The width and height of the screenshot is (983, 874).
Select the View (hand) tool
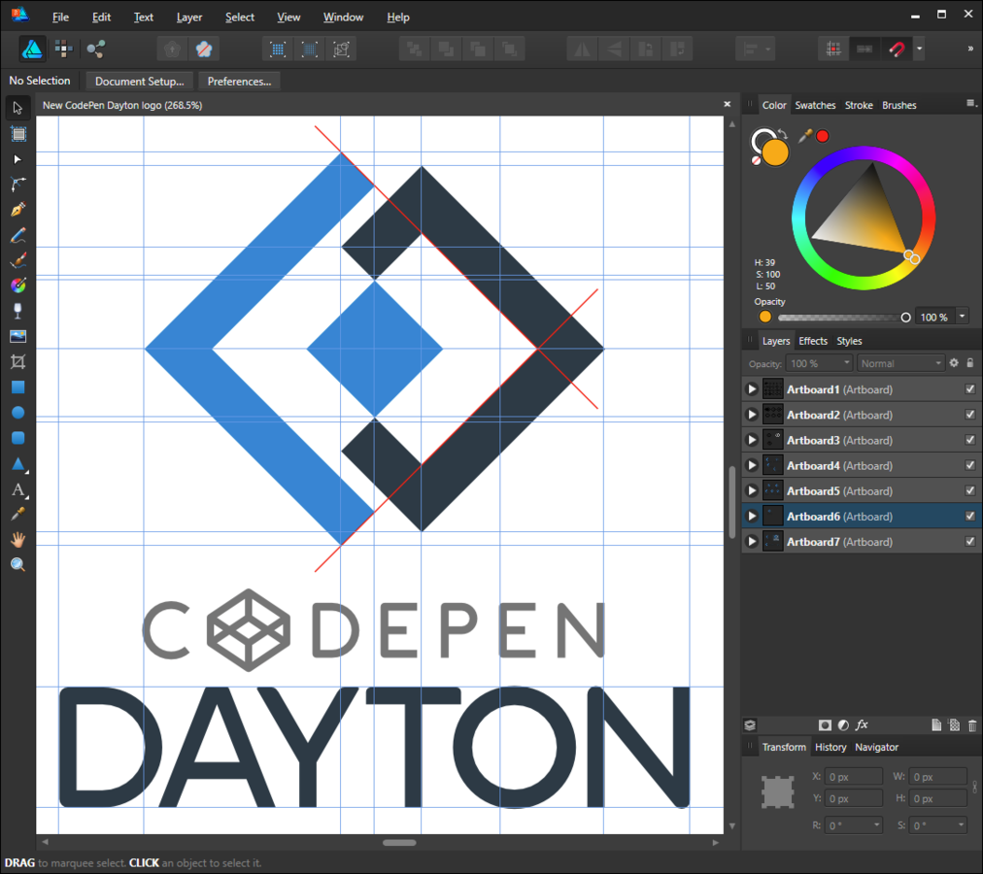tap(18, 539)
